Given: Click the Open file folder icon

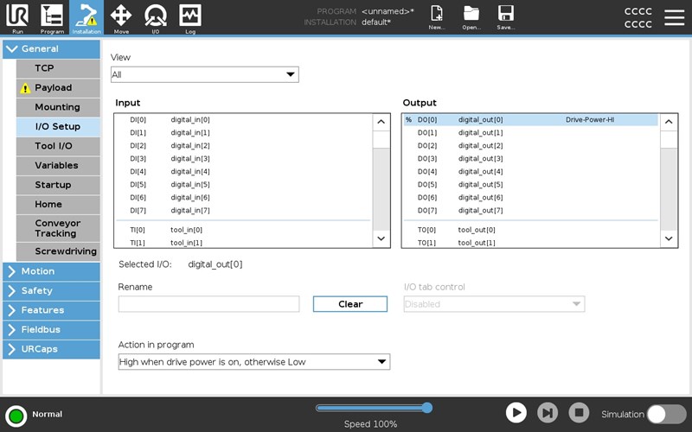Looking at the screenshot, I should pyautogui.click(x=471, y=16).
